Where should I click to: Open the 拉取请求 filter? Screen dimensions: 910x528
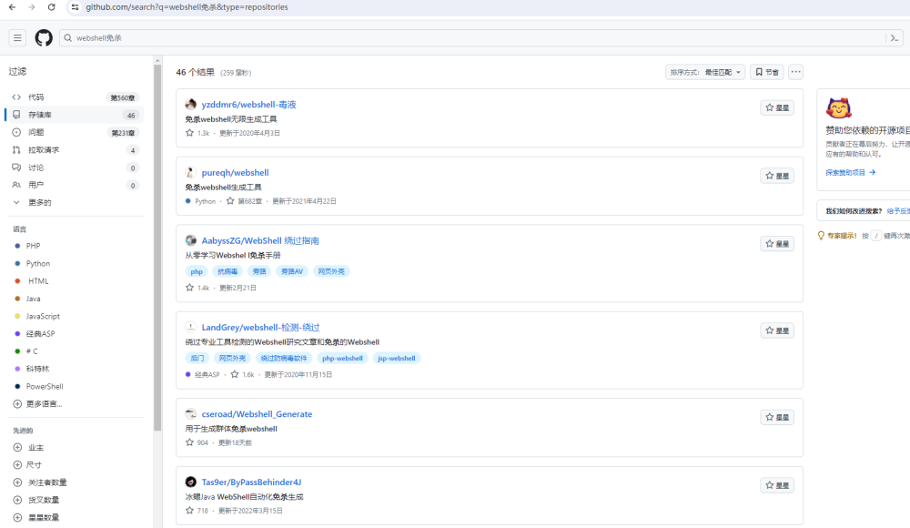tap(75, 150)
